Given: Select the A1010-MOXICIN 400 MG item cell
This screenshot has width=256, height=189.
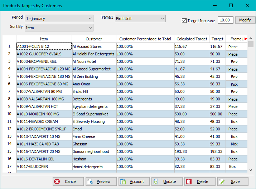Looking at the screenshot, I should point(44,114).
